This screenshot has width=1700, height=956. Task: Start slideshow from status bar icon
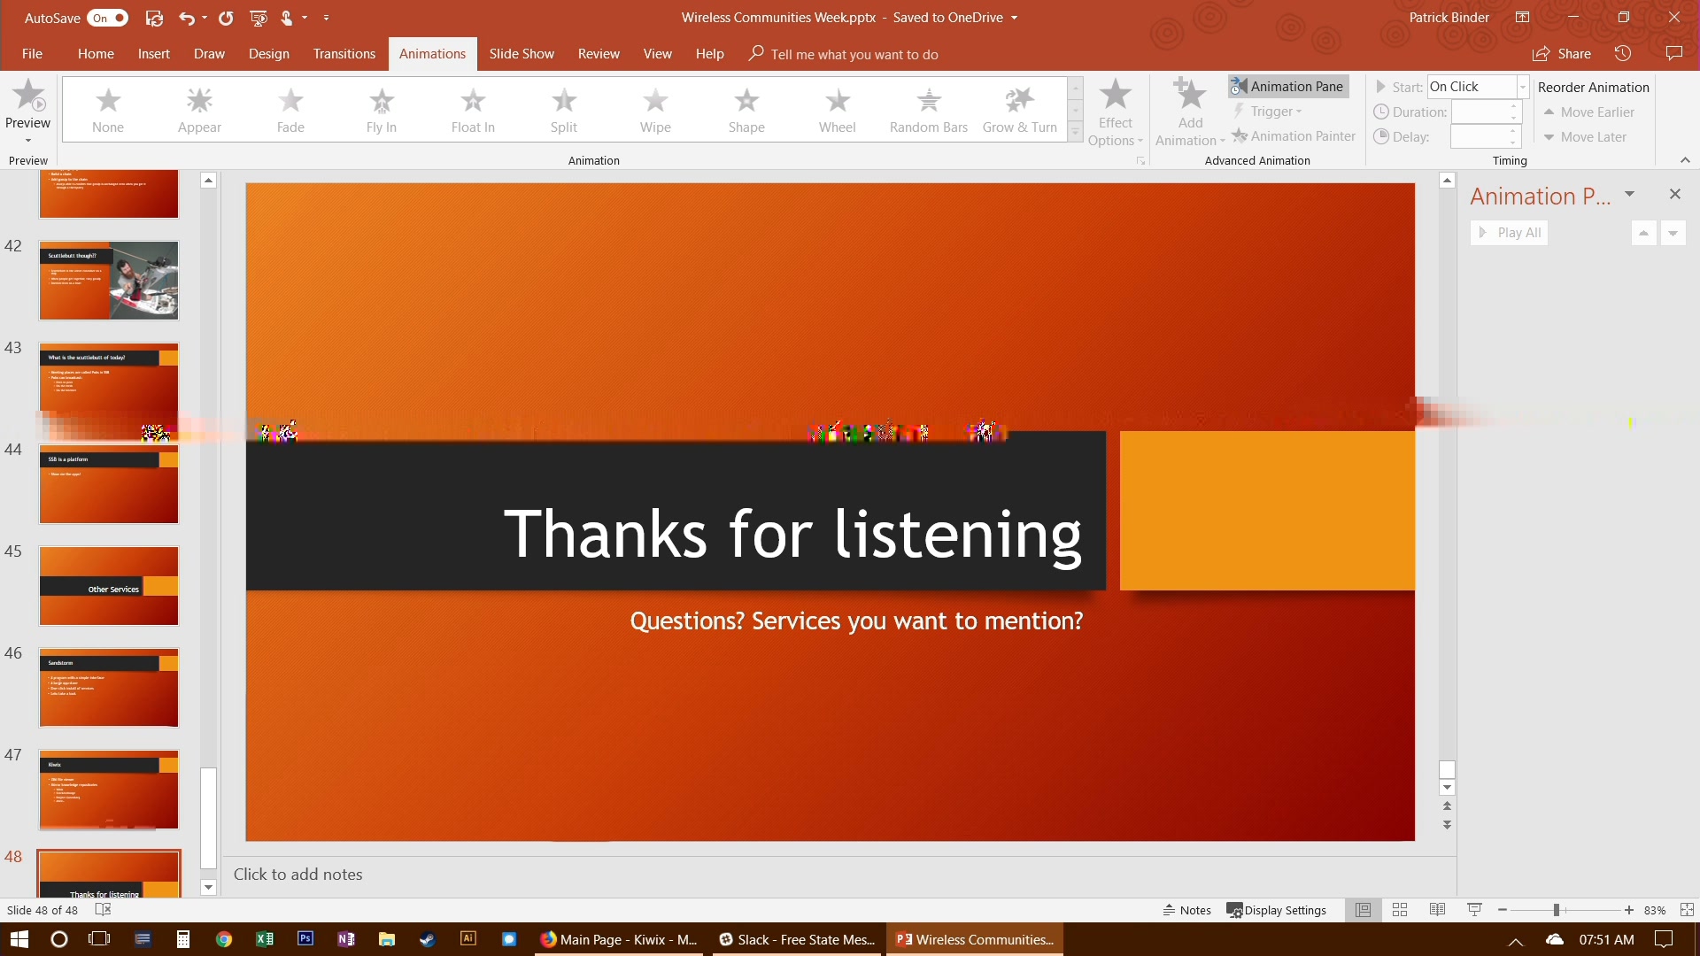tap(1474, 910)
